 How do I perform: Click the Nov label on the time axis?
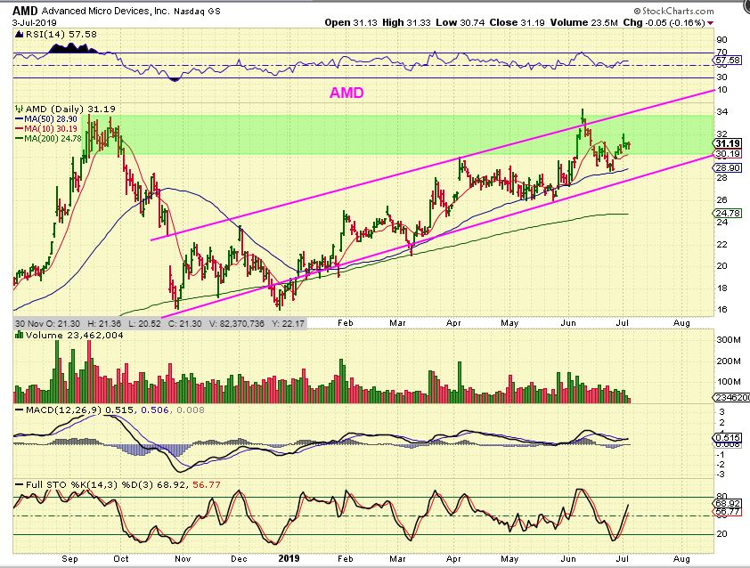[183, 559]
